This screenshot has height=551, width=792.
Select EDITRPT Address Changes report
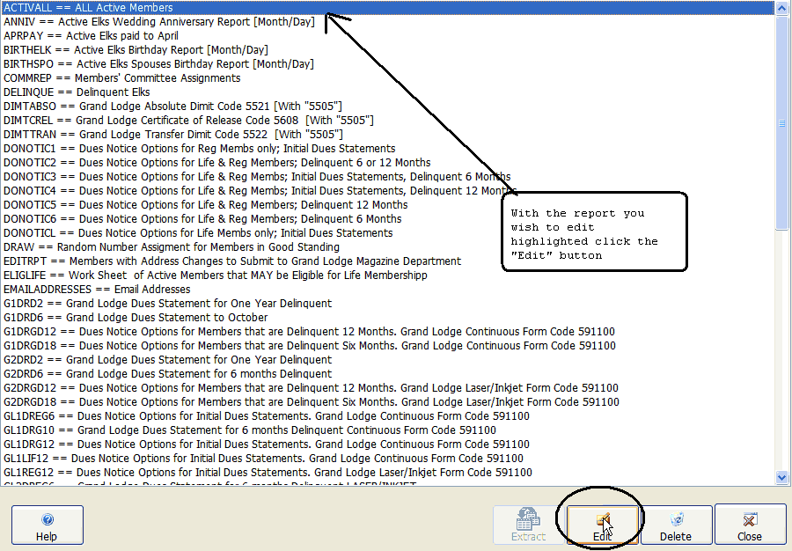click(x=231, y=261)
